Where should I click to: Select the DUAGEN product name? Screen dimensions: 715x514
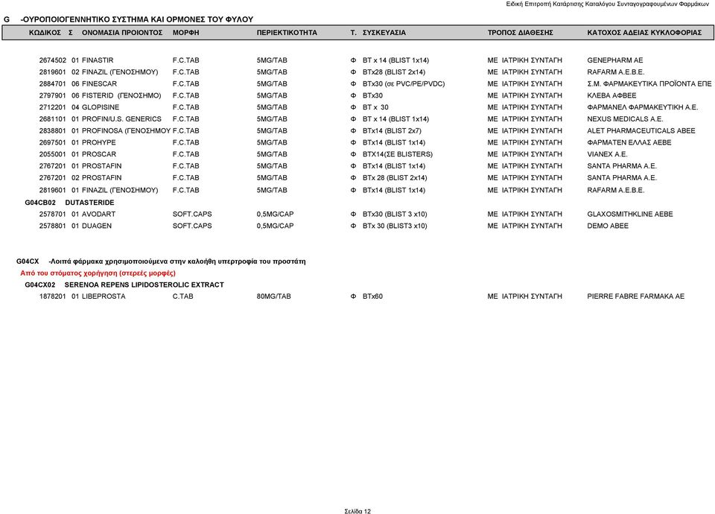(97, 226)
